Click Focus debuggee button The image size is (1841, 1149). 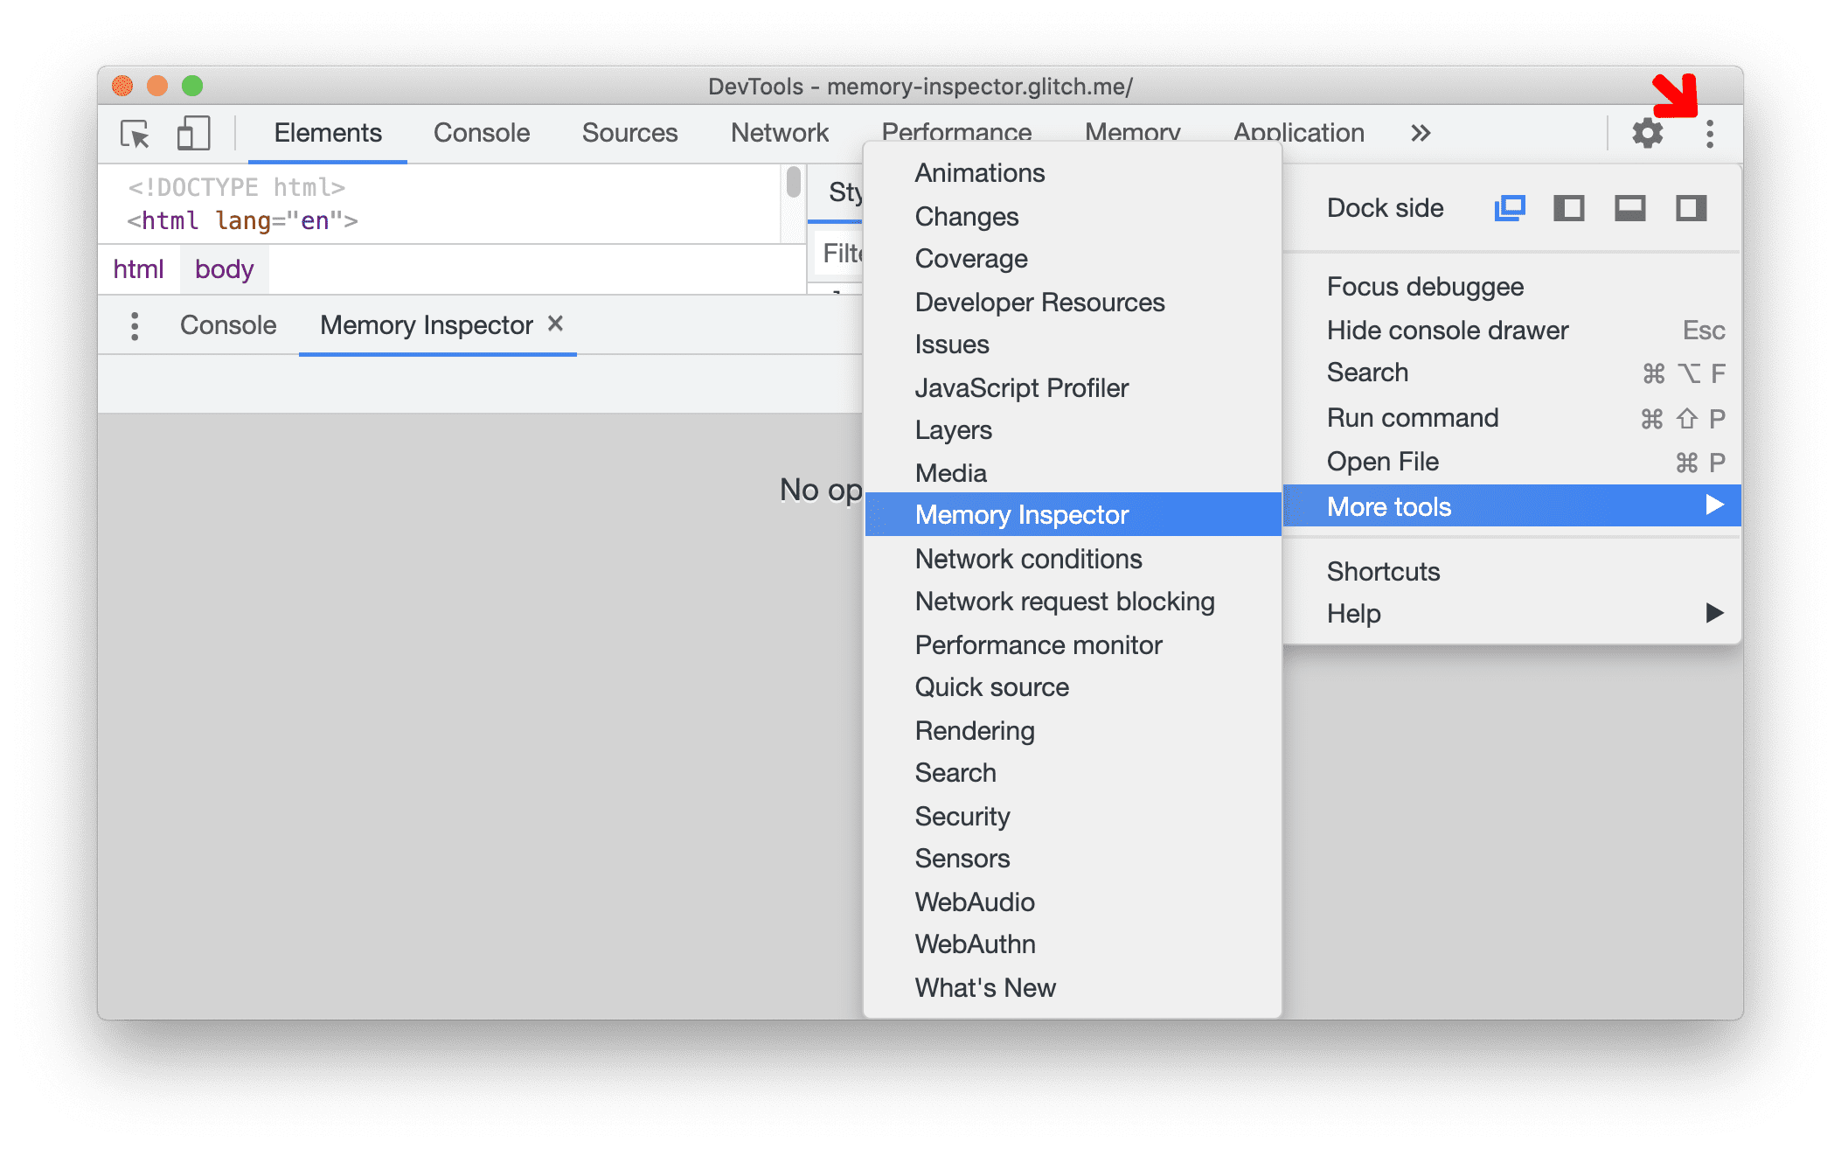click(x=1423, y=287)
